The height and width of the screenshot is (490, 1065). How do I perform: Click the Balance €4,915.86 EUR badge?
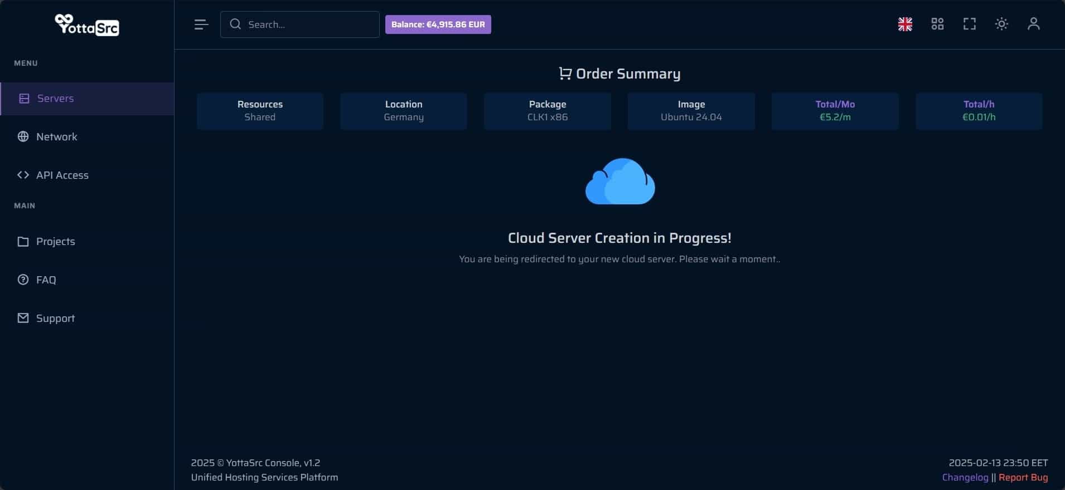pyautogui.click(x=438, y=24)
